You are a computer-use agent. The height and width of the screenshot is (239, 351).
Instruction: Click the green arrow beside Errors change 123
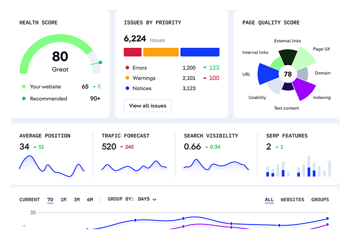pyautogui.click(x=204, y=68)
